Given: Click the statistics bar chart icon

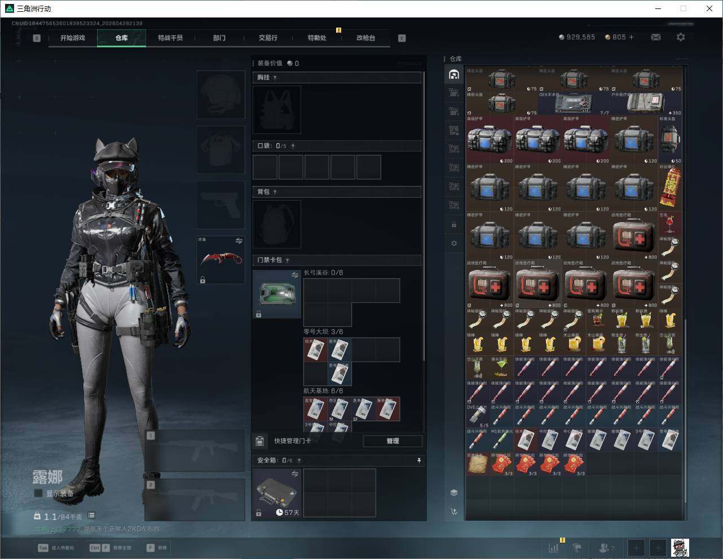Looking at the screenshot, I should point(554,547).
